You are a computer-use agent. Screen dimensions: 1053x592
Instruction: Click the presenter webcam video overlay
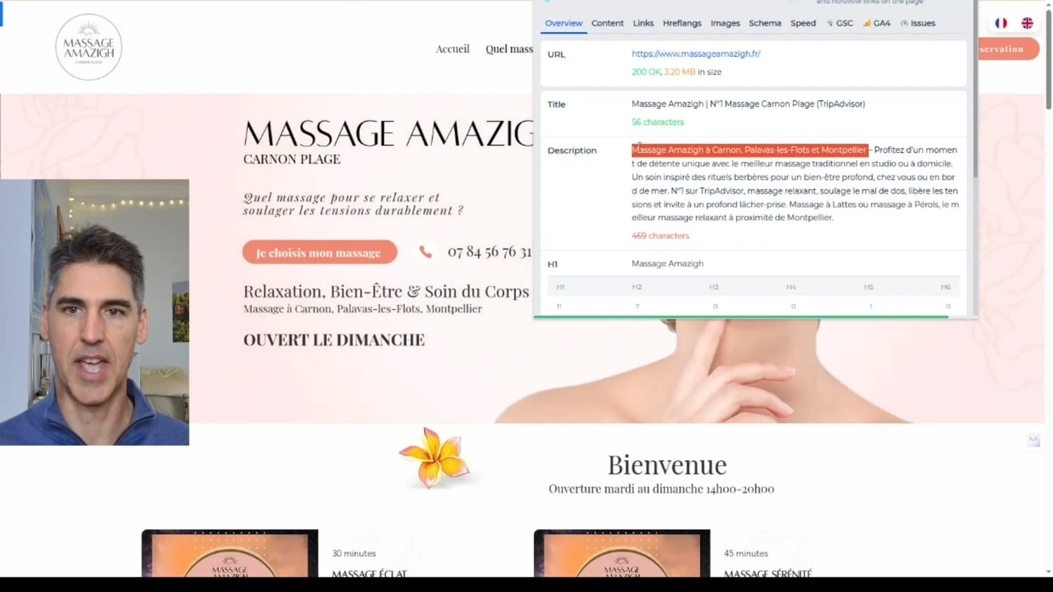tap(95, 312)
